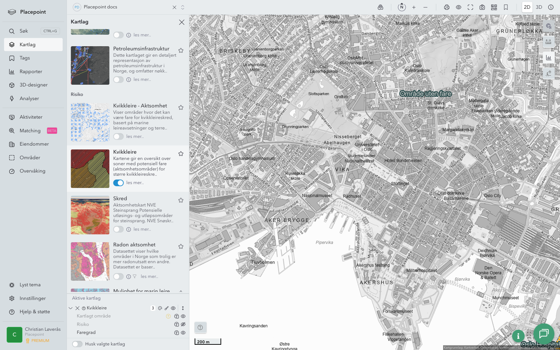Click the print map icon
Screen dimensions: 560x350
[447, 7]
